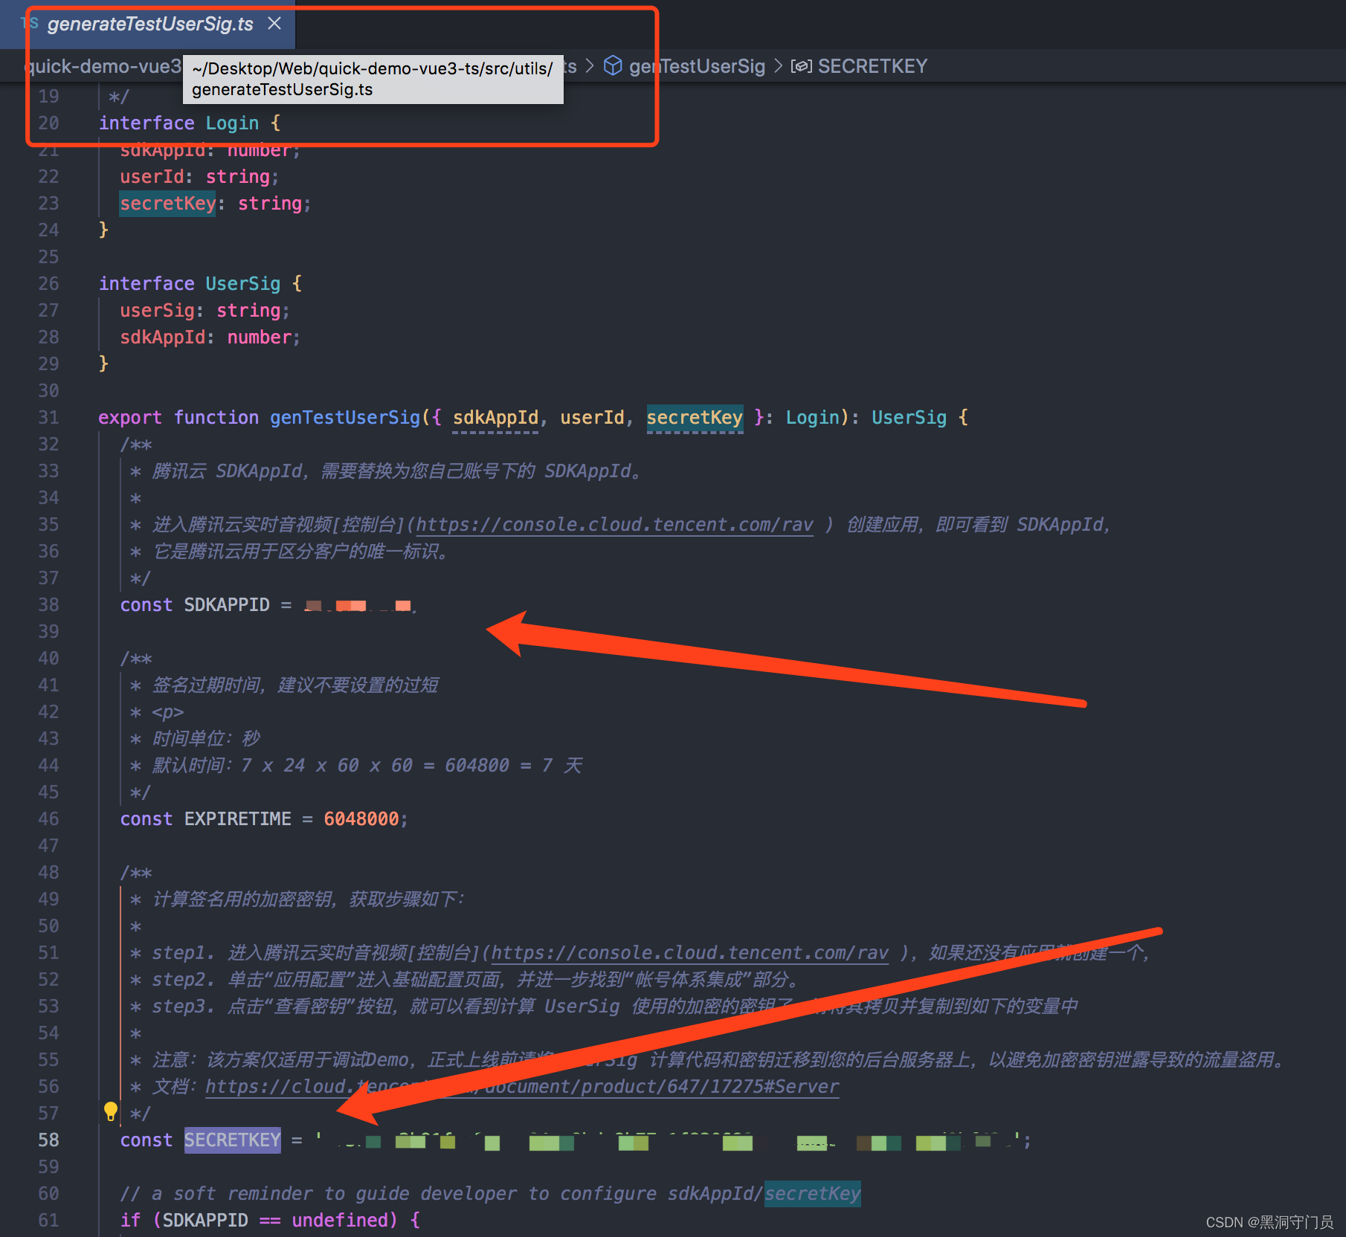Viewport: 1346px width, 1237px height.
Task: Click the constant symbol icon before SECRETKEY breadcrumb
Action: 801,67
